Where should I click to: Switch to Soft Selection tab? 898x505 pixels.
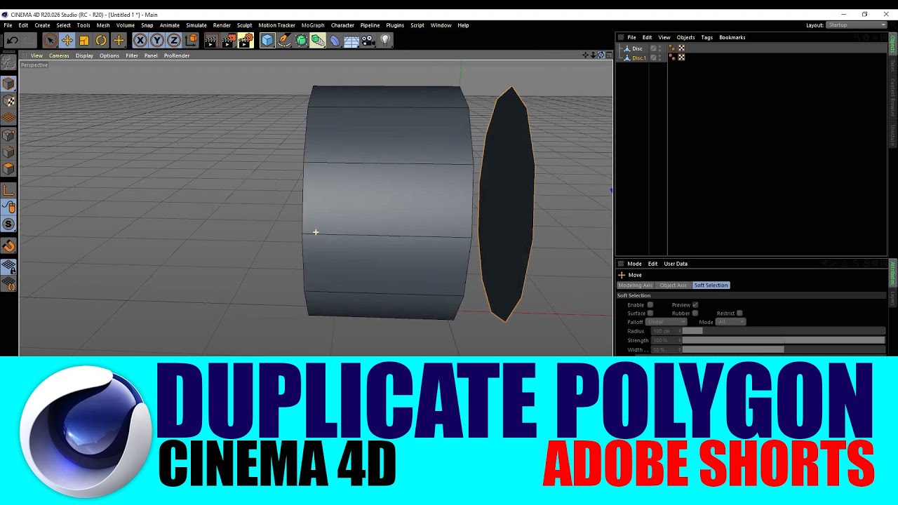tap(711, 285)
